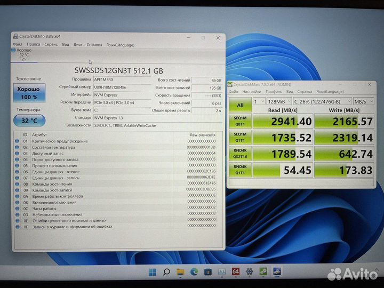Open Сервис menu in CrystalDiskInfo
The image size is (384, 288).
51,44
